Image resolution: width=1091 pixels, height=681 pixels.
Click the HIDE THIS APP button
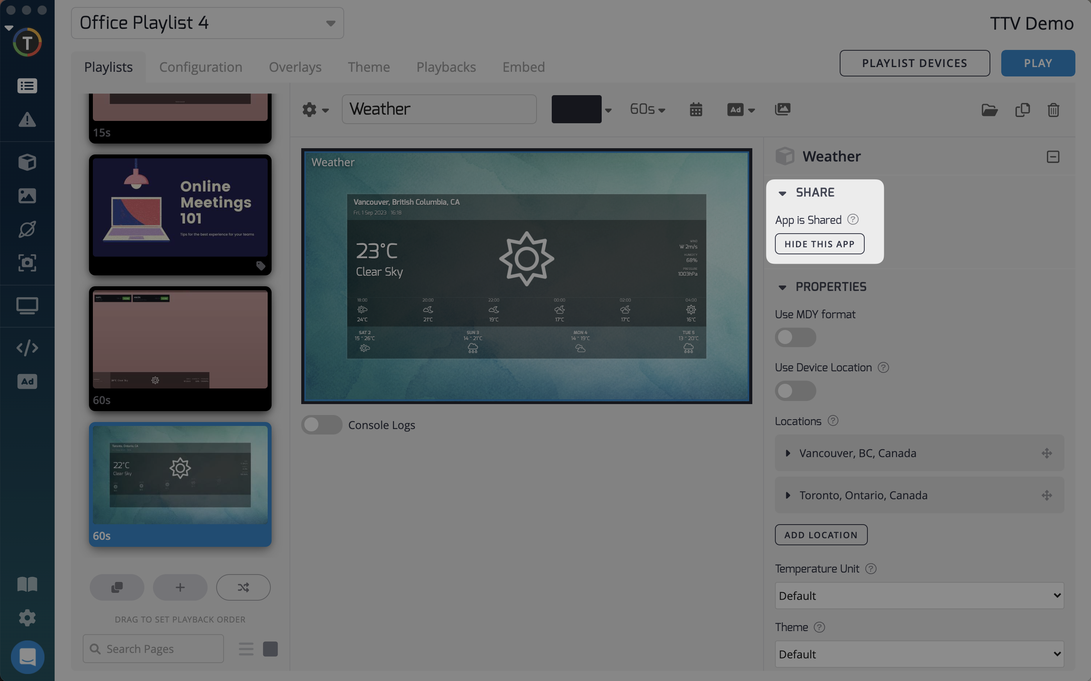click(x=819, y=244)
